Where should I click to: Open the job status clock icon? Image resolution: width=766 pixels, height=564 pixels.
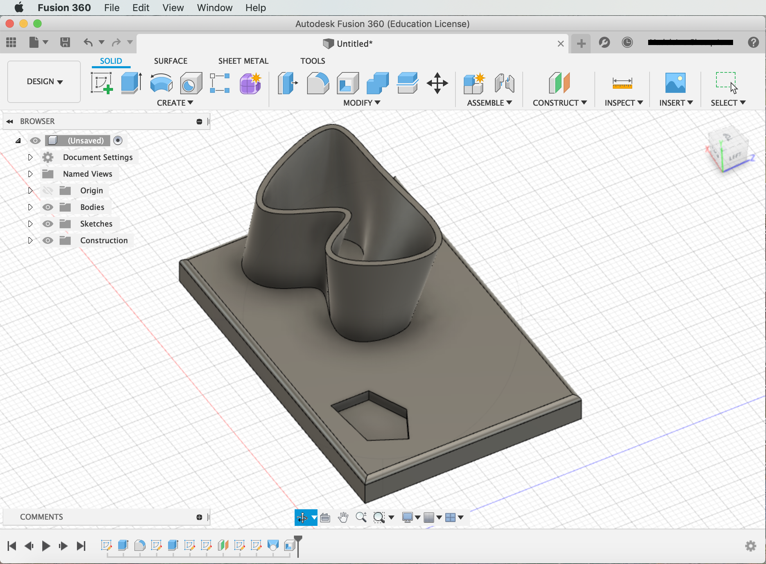627,42
